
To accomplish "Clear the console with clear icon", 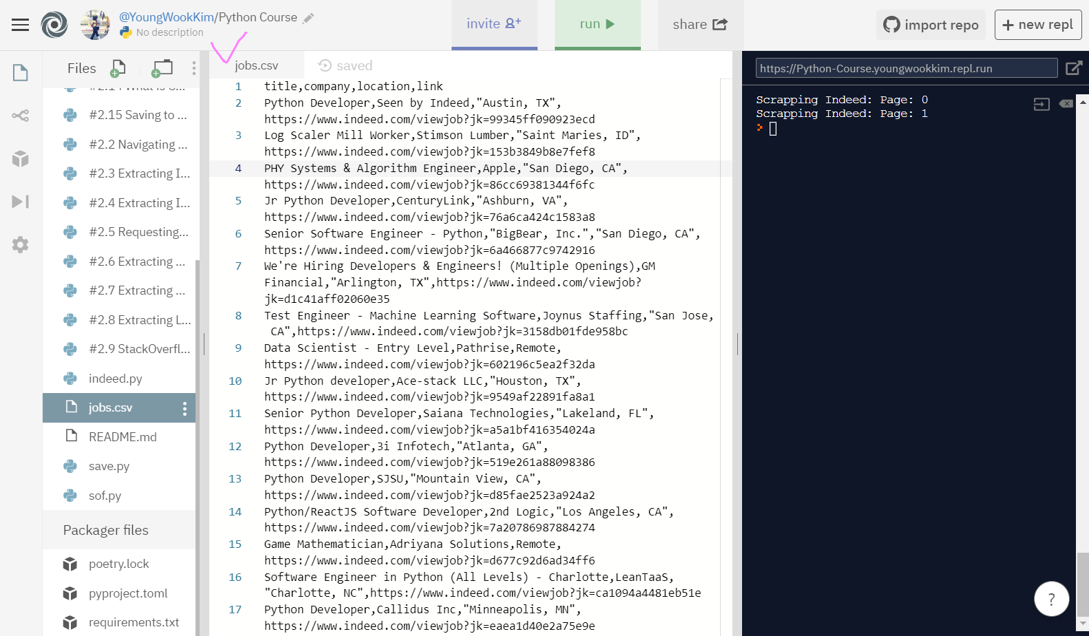I will pos(1066,104).
